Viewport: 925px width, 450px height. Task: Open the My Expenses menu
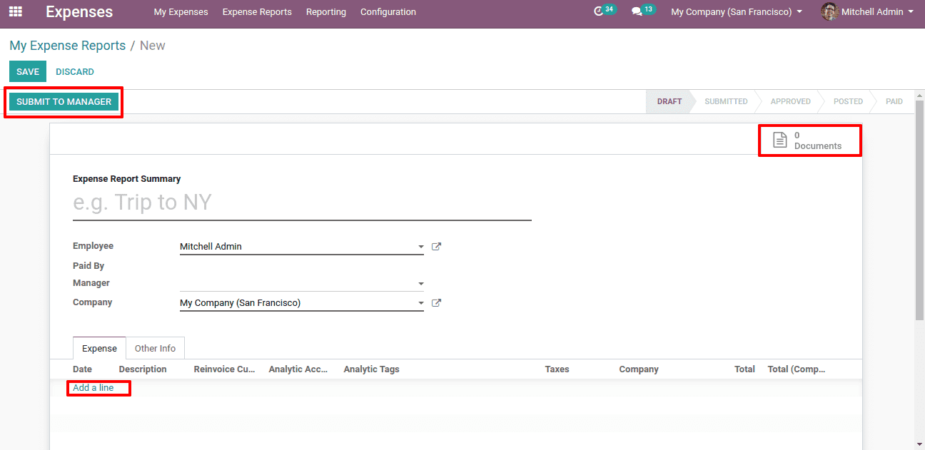click(181, 12)
